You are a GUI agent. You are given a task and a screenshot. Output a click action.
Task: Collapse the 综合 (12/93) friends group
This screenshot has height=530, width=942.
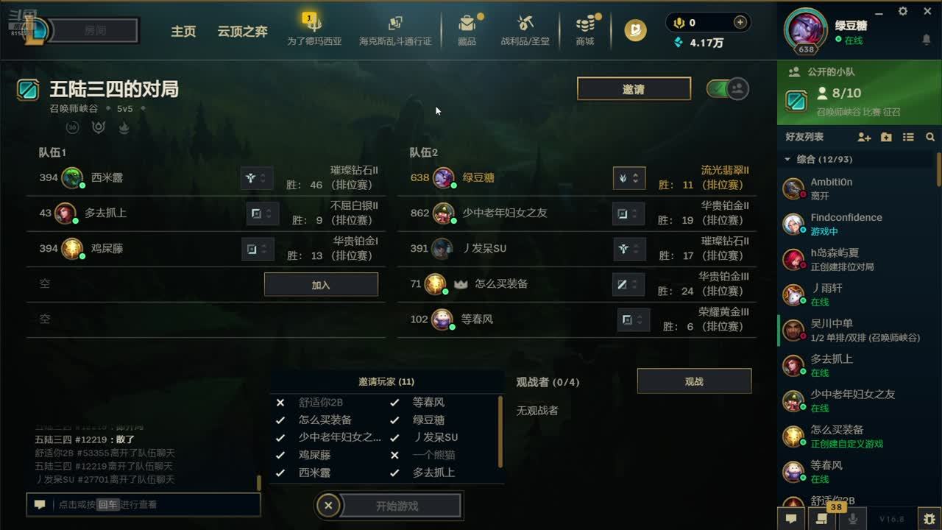click(787, 159)
